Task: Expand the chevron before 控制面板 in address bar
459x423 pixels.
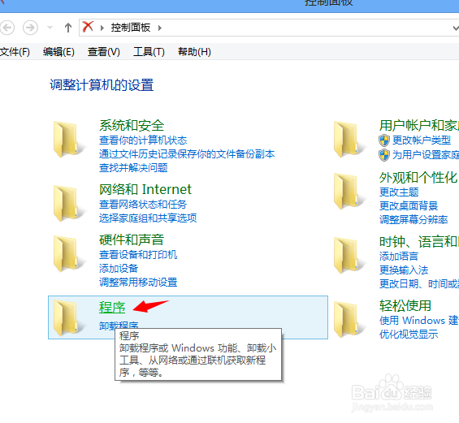Action: tap(102, 28)
